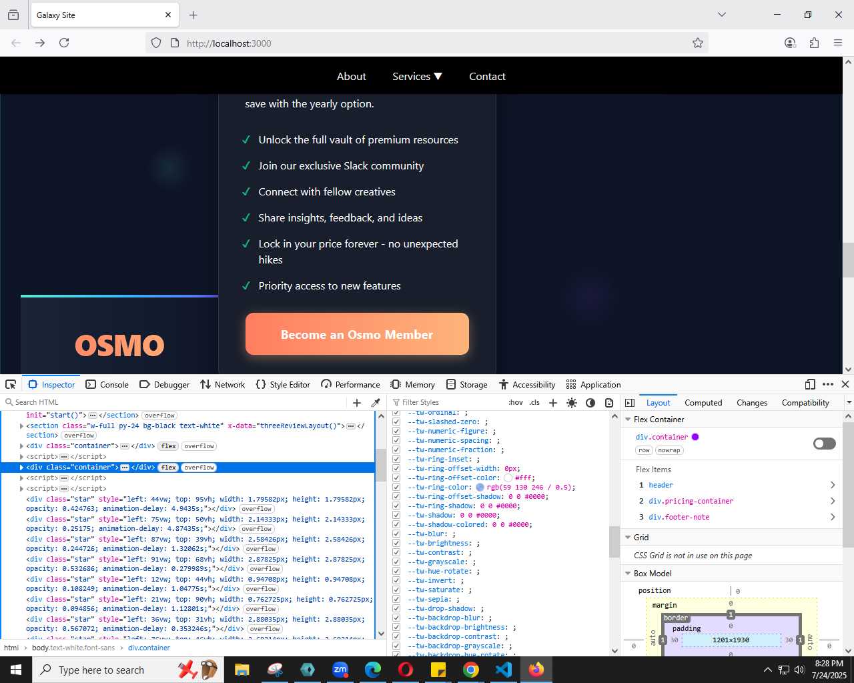Open Visual Studio Code from the taskbar
Screen dimensions: 854x683
(504, 670)
